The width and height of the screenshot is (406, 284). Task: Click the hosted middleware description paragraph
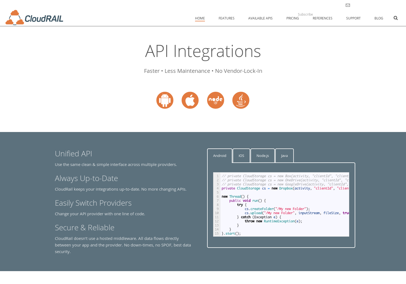[123, 245]
